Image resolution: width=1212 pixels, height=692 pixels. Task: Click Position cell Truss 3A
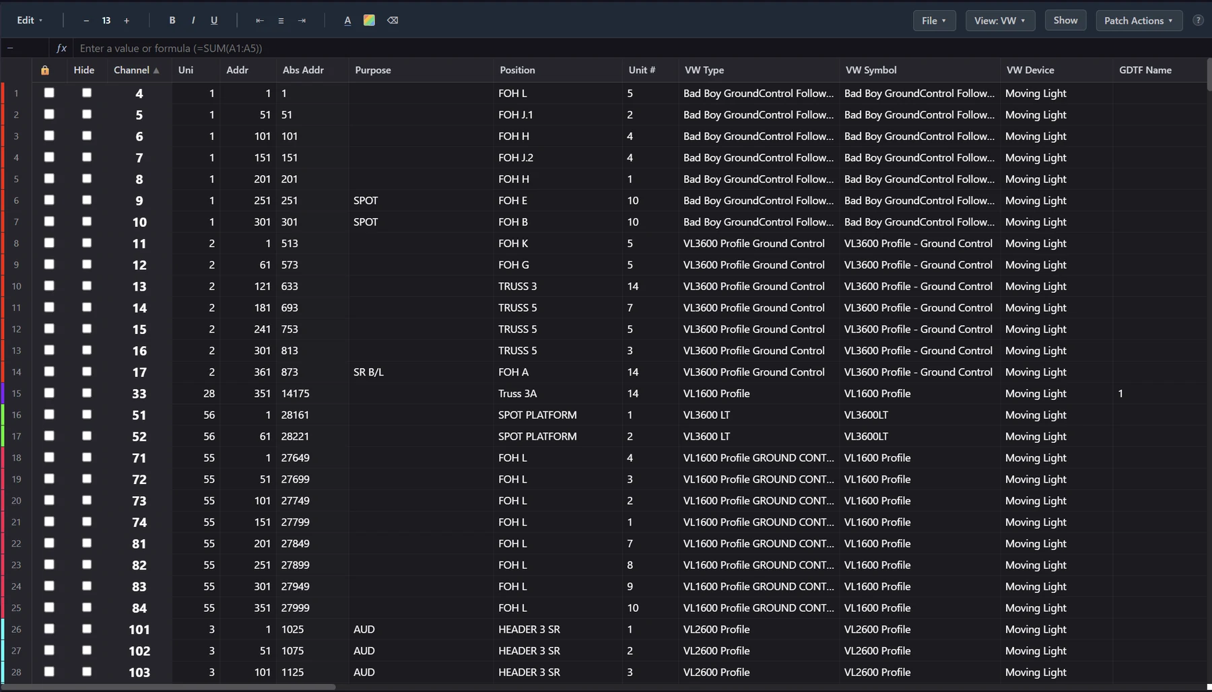(558, 393)
